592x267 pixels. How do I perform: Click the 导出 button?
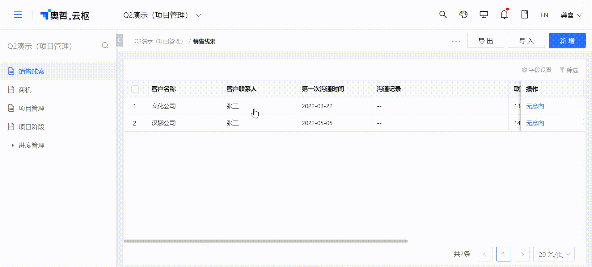pos(486,41)
